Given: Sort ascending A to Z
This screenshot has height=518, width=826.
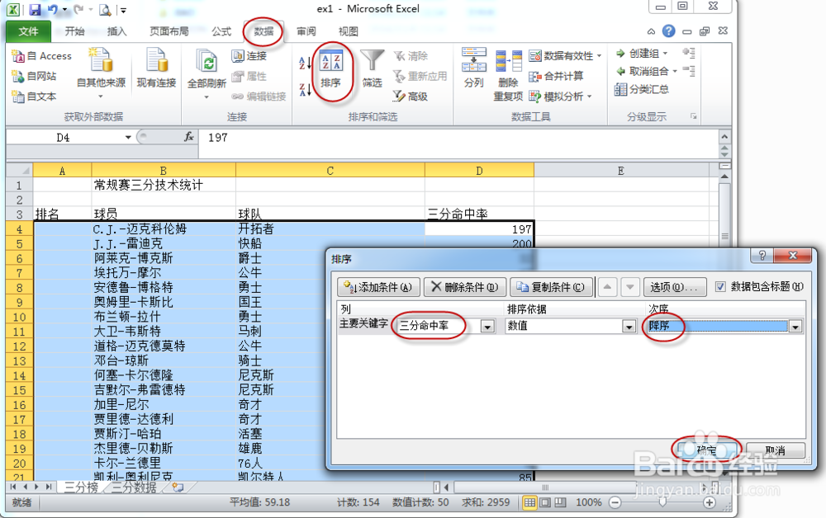Looking at the screenshot, I should click(305, 64).
